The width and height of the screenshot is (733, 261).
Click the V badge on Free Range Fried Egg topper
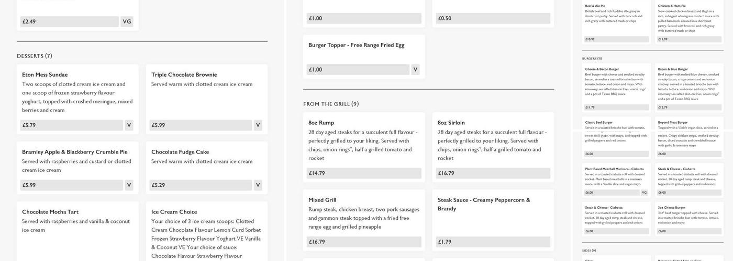(415, 70)
